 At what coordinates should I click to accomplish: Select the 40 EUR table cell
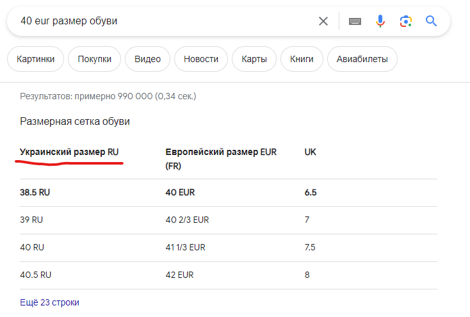point(180,193)
